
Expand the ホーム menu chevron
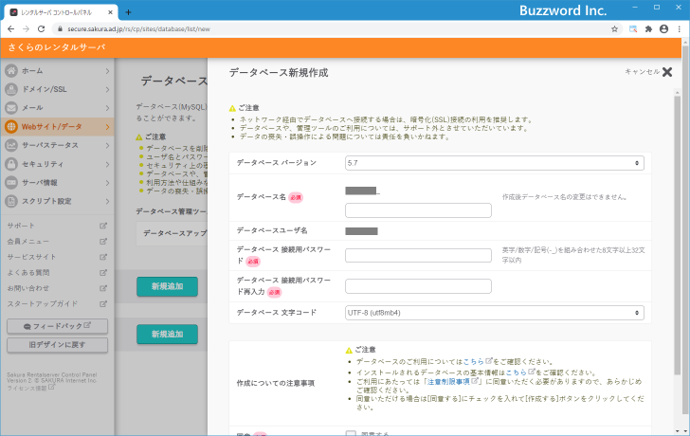point(107,71)
